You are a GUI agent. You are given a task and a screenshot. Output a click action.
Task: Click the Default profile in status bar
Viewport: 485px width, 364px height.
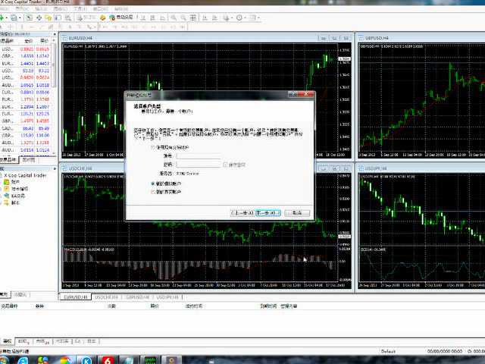pos(388,351)
